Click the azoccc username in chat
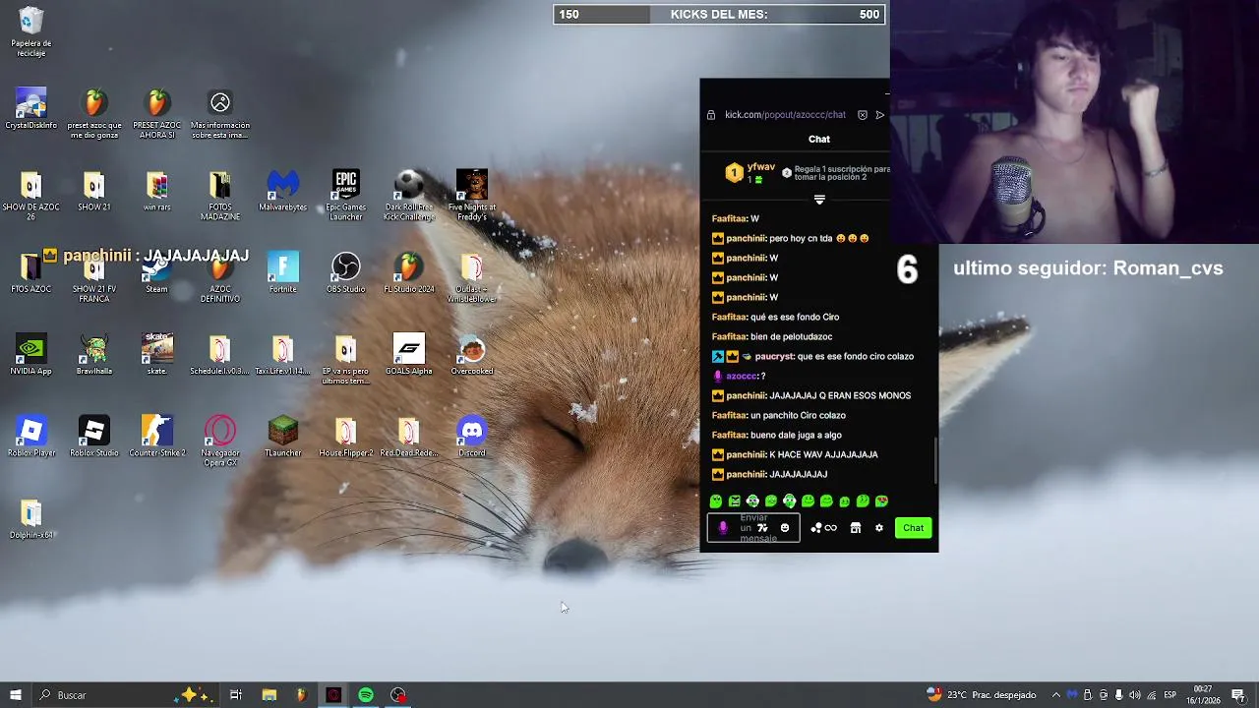The height and width of the screenshot is (708, 1259). click(x=742, y=376)
